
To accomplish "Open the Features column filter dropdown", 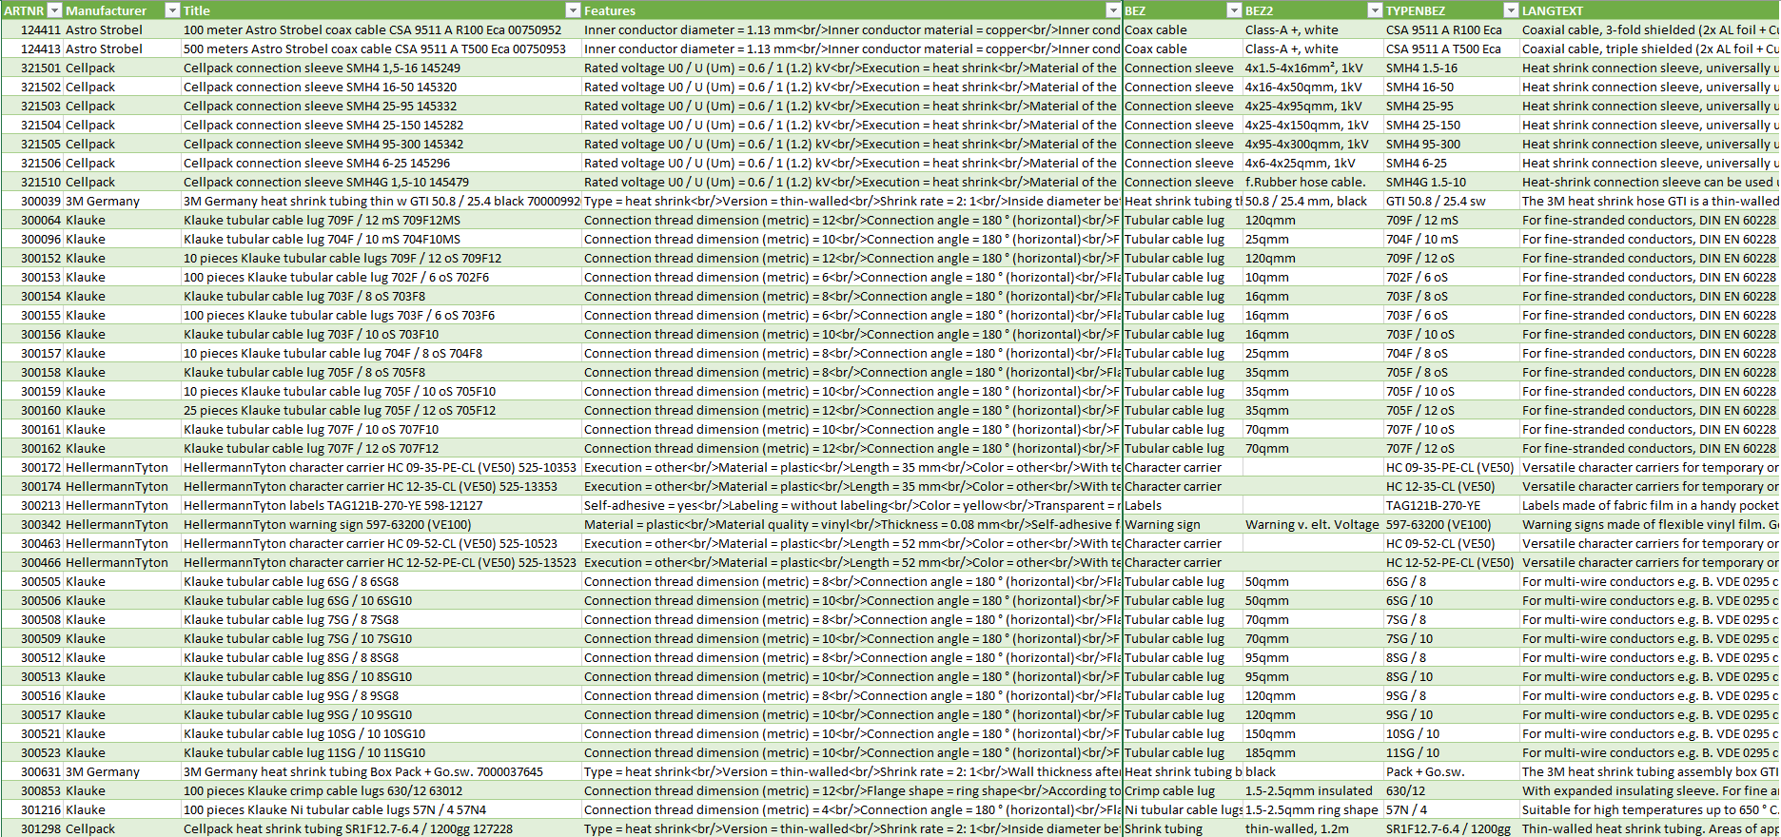I will pos(1113,10).
